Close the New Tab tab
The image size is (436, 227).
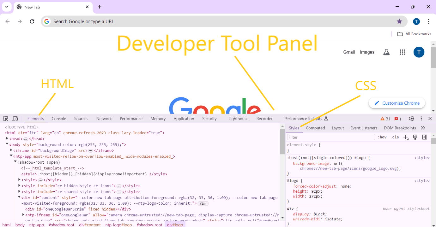click(88, 7)
